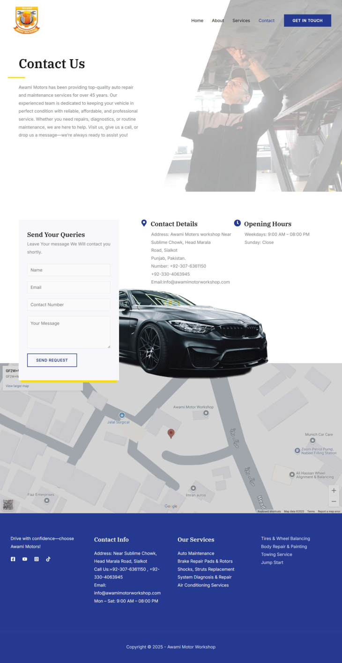Open the TikTok icon in footer
342x663 pixels.
(48, 559)
